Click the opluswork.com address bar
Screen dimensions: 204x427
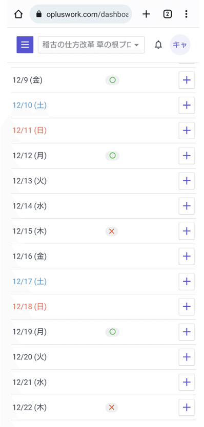click(x=80, y=14)
